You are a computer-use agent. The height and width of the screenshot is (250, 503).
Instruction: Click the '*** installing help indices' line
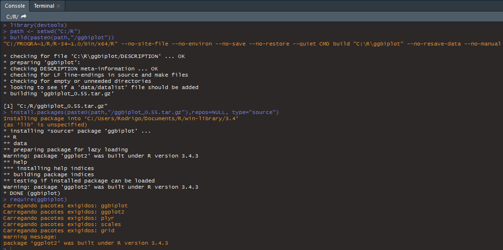coord(49,168)
